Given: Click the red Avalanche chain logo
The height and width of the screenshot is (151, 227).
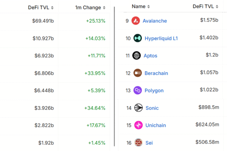Looking at the screenshot, I should click(136, 21).
